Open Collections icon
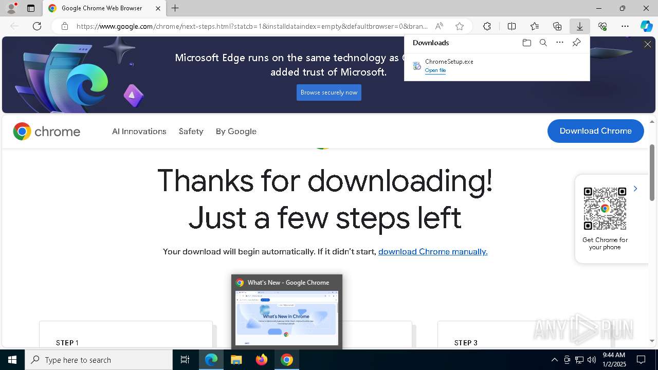This screenshot has width=658, height=370. point(557,26)
